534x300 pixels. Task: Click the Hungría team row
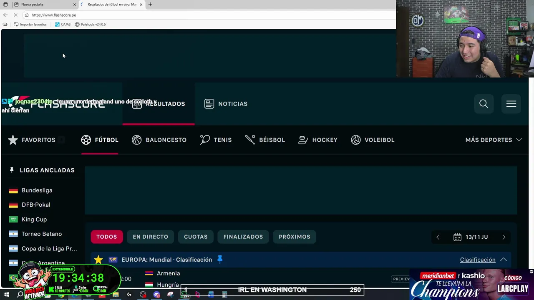[x=168, y=285]
